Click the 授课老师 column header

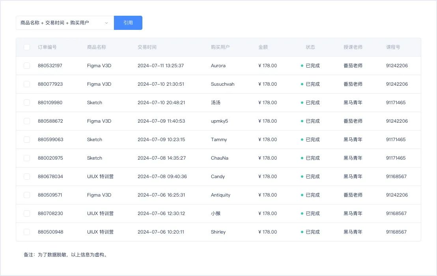353,47
